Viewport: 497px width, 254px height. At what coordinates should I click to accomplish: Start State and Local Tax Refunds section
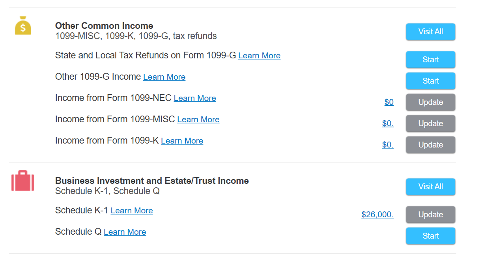431,60
